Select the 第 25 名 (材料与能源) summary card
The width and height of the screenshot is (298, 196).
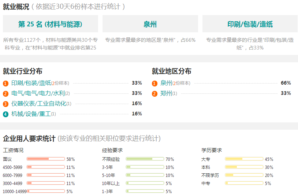point(51,24)
